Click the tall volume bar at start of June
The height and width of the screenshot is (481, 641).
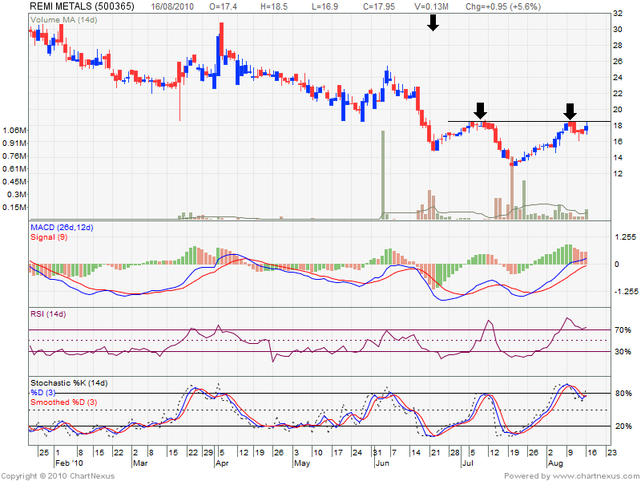[383, 174]
